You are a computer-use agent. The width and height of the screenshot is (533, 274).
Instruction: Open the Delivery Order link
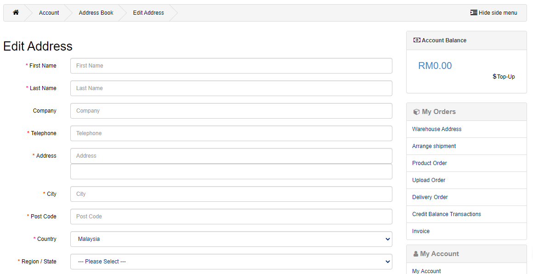(430, 197)
